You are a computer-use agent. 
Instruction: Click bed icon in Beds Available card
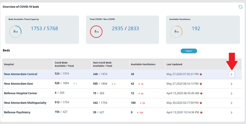tap(15, 32)
